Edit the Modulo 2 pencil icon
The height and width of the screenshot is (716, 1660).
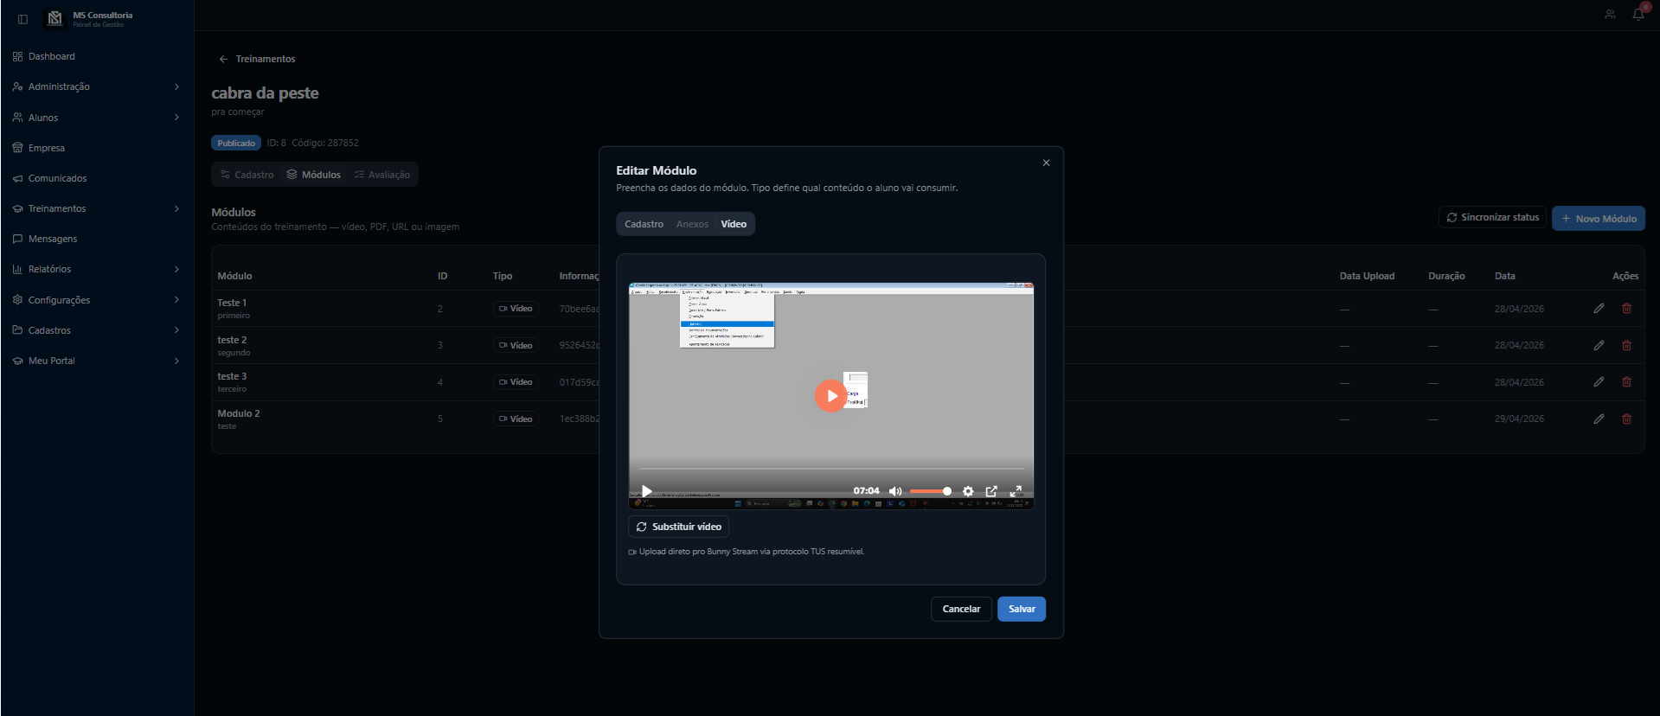point(1599,419)
